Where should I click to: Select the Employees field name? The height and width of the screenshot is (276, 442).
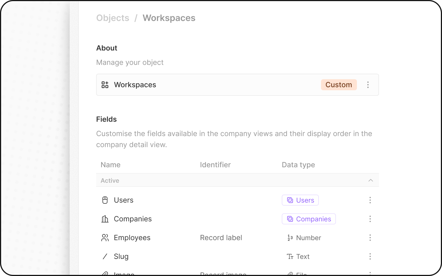point(132,238)
